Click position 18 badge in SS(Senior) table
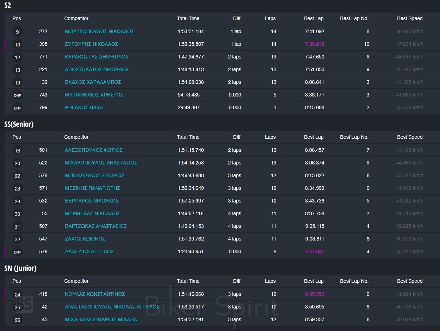Image resolution: width=440 pixels, height=331 pixels. coord(17,150)
